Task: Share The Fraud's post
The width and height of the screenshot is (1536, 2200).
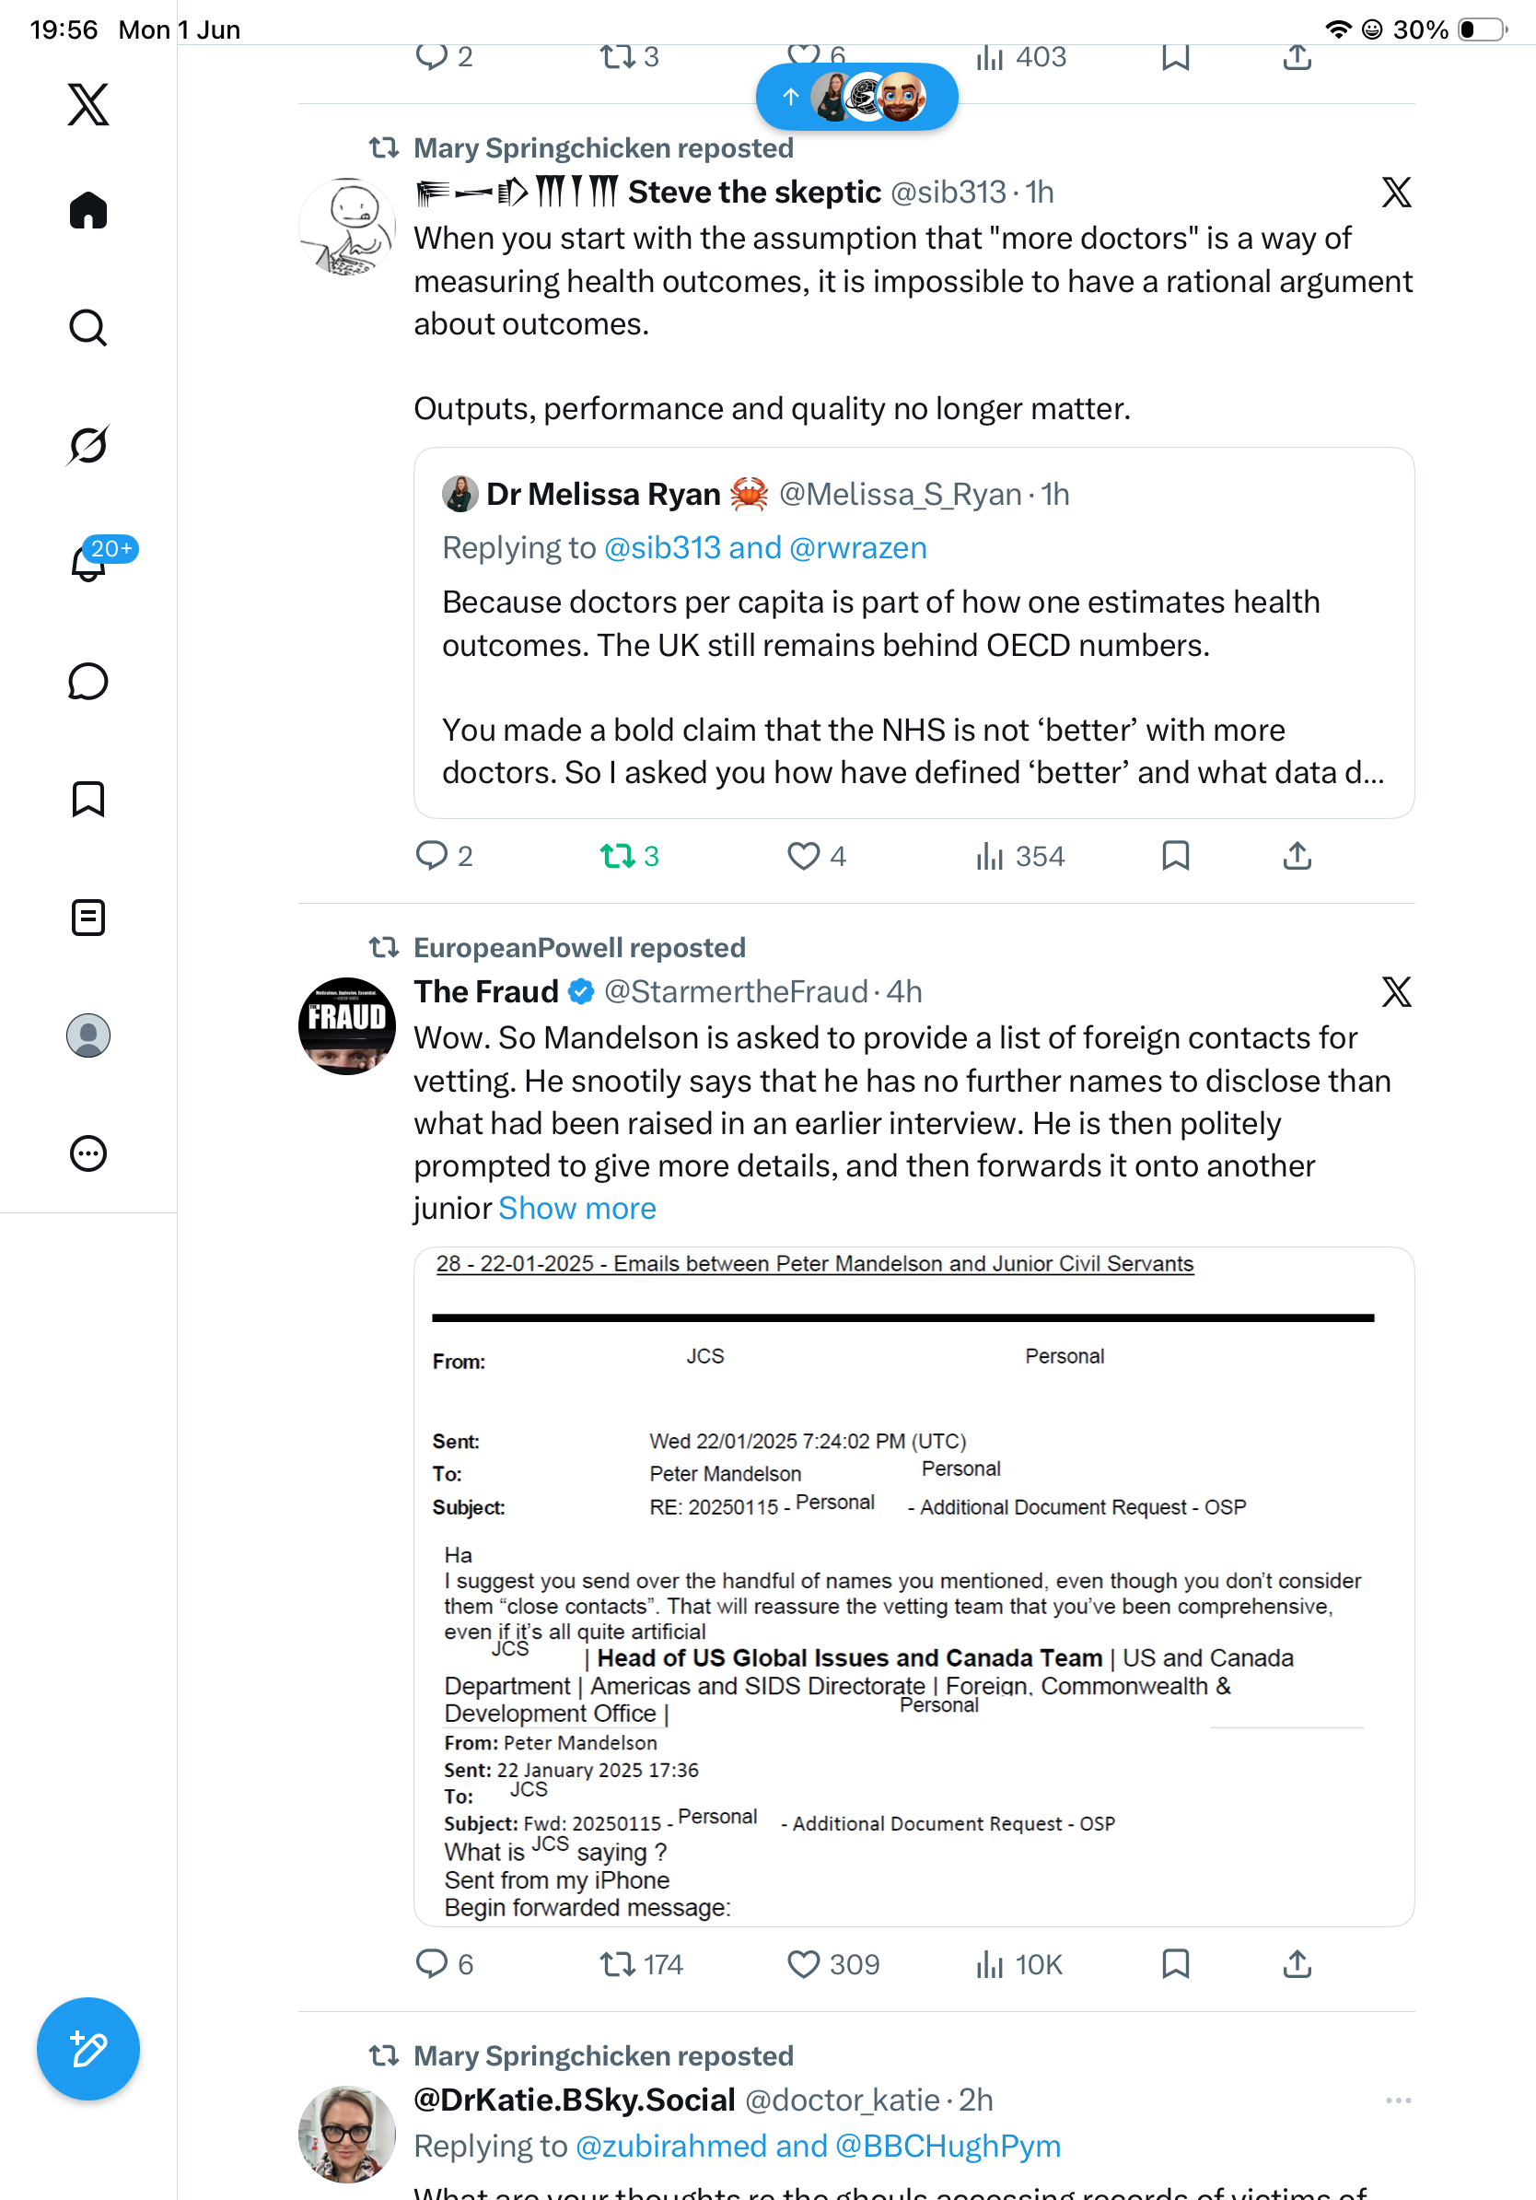Action: pyautogui.click(x=1297, y=1964)
